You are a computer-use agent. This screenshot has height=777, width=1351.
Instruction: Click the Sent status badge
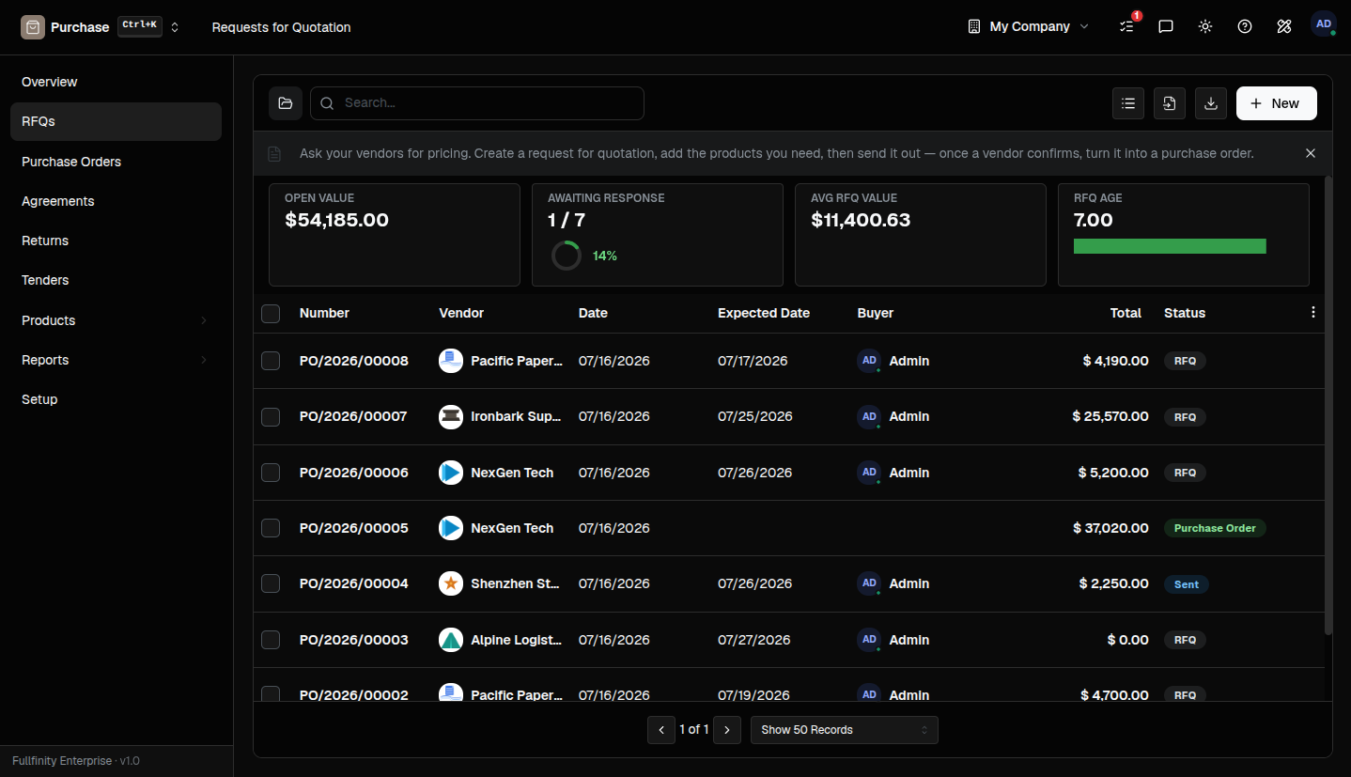point(1187,584)
